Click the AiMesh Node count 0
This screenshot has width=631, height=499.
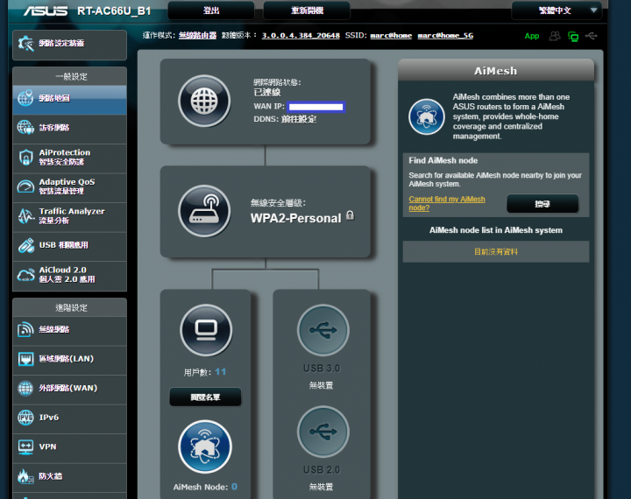pyautogui.click(x=234, y=487)
